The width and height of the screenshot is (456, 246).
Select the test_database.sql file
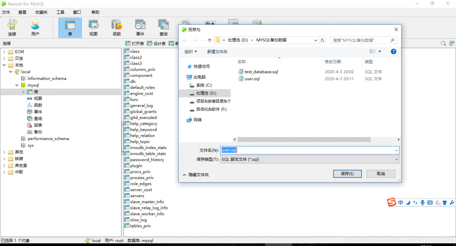pyautogui.click(x=261, y=72)
